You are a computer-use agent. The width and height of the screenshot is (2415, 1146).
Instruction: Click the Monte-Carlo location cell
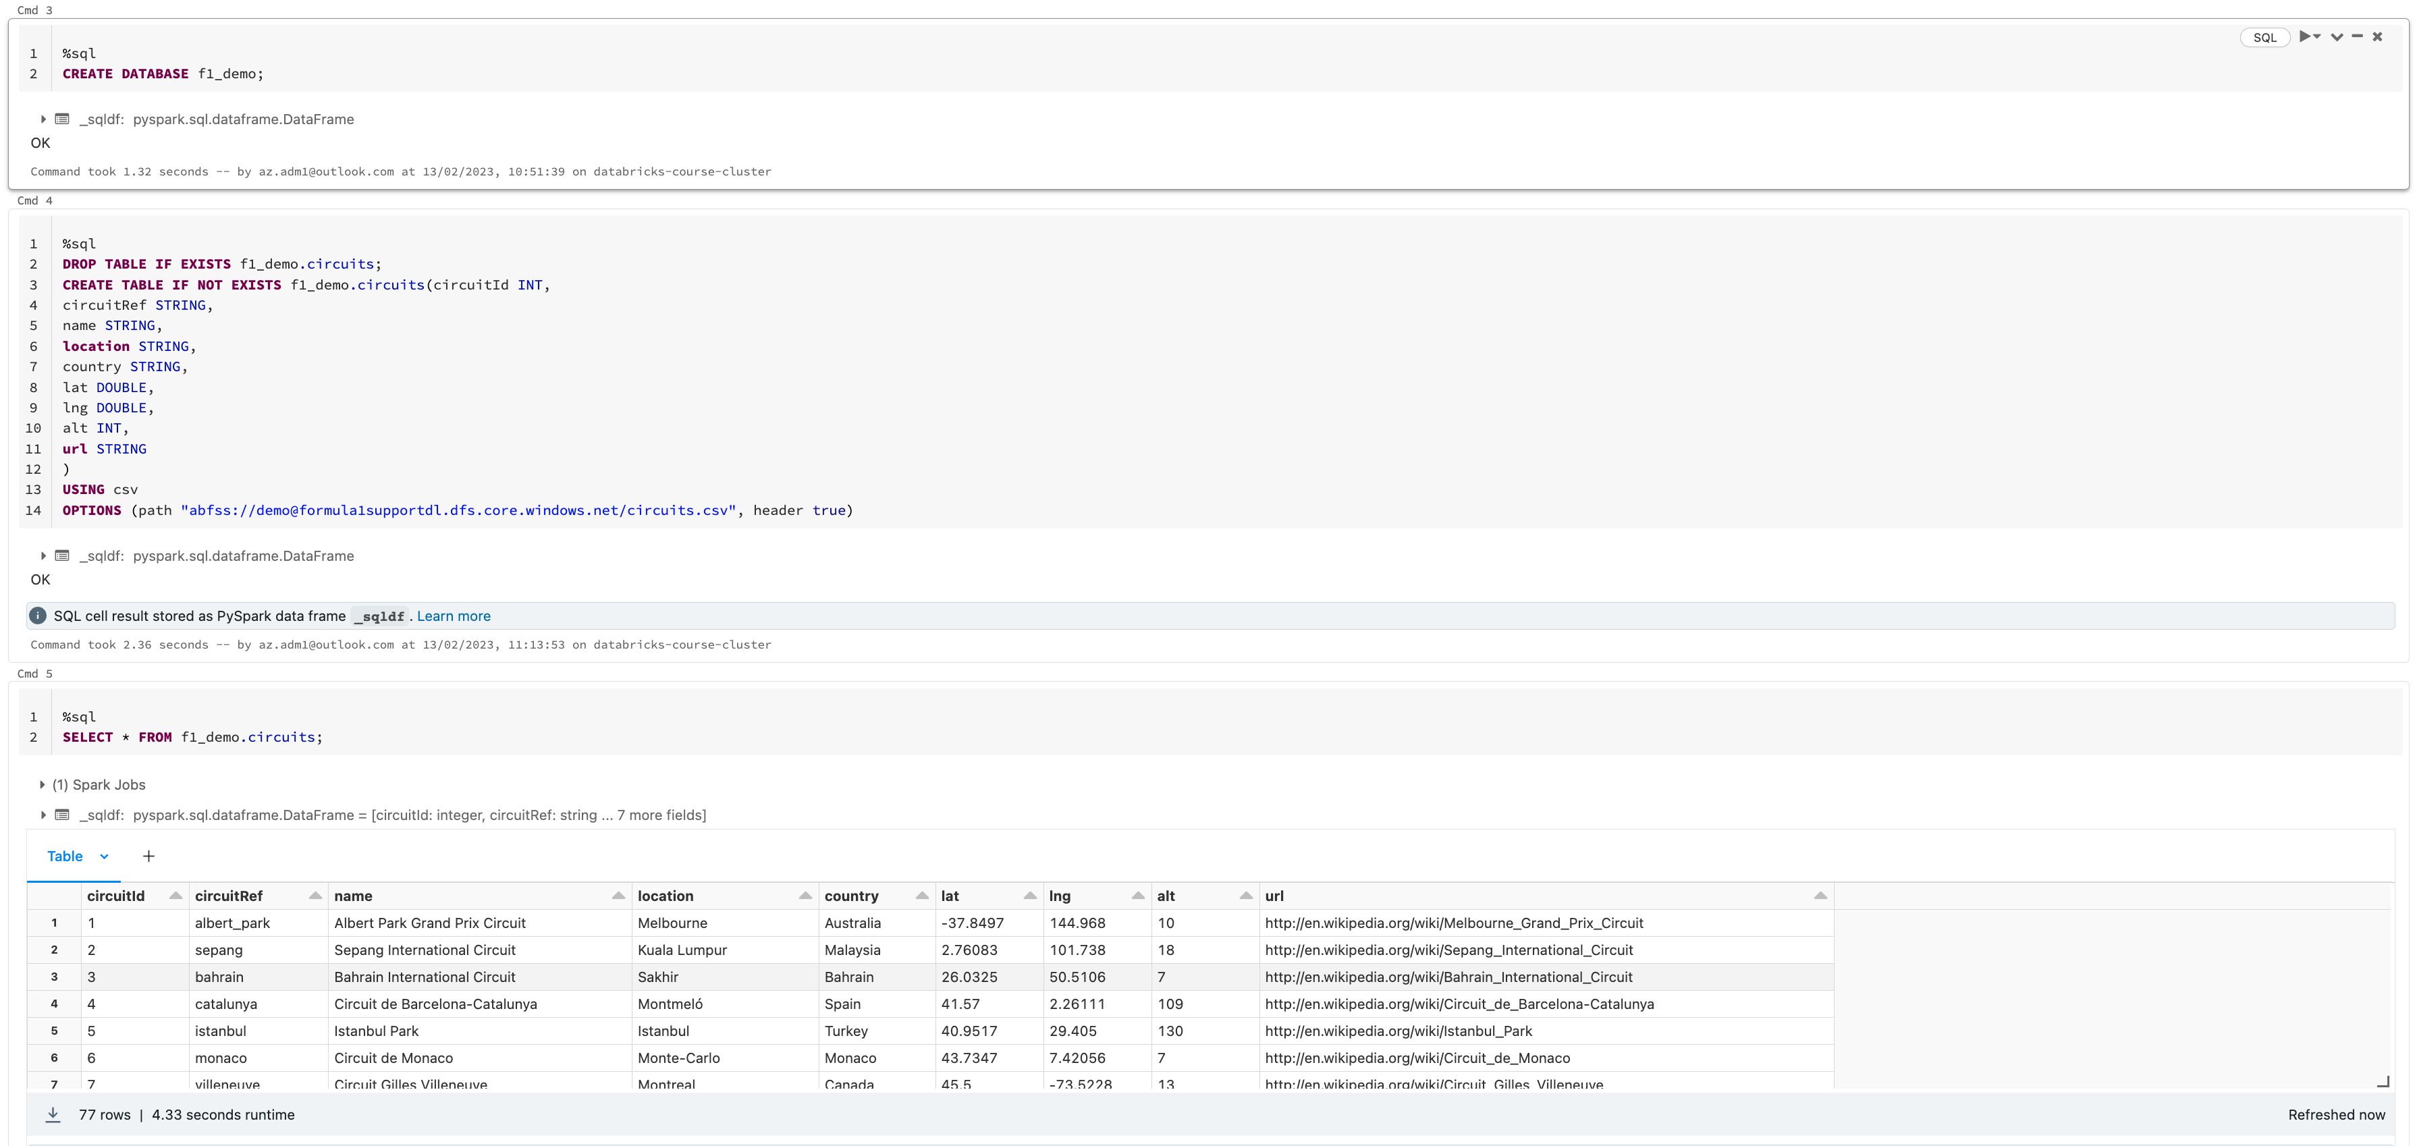(x=726, y=1058)
